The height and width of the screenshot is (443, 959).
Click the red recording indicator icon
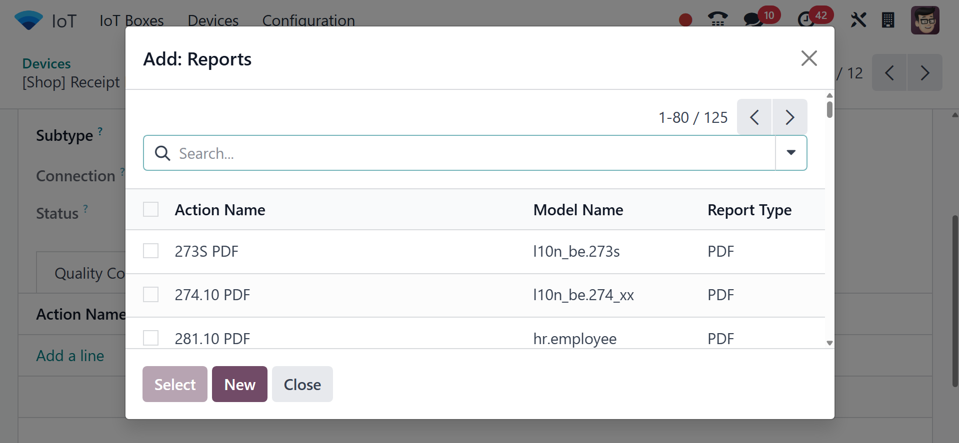tap(685, 20)
